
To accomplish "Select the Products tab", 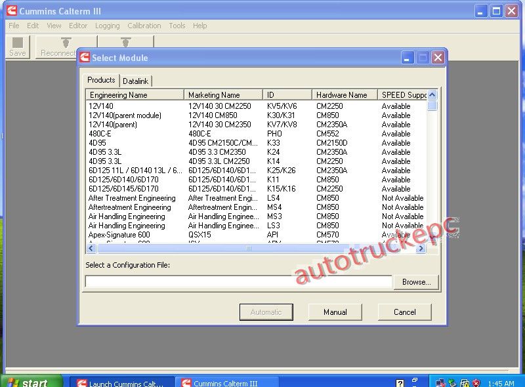I will pyautogui.click(x=101, y=80).
